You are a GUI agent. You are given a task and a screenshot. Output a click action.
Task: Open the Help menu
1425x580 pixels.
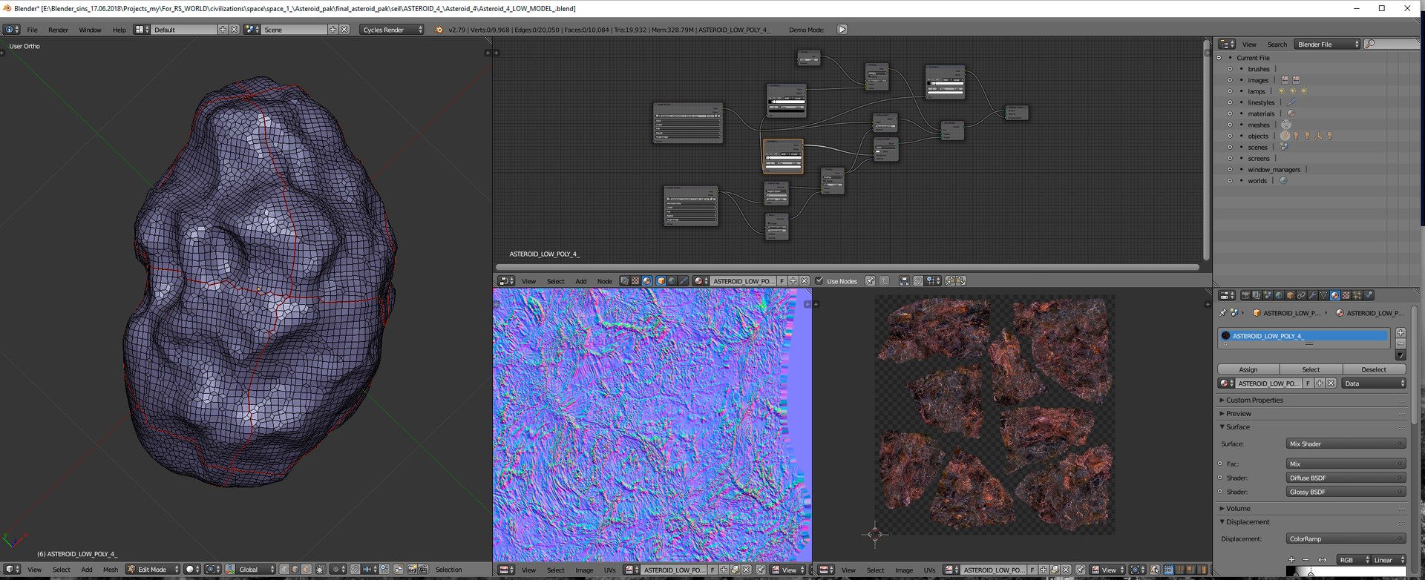(x=119, y=30)
